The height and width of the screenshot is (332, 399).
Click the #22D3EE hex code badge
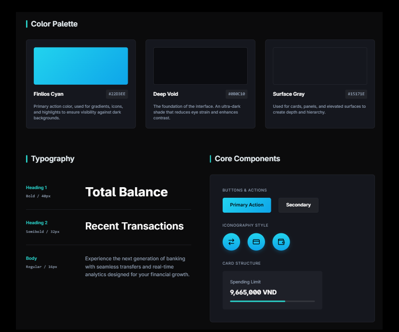point(117,94)
